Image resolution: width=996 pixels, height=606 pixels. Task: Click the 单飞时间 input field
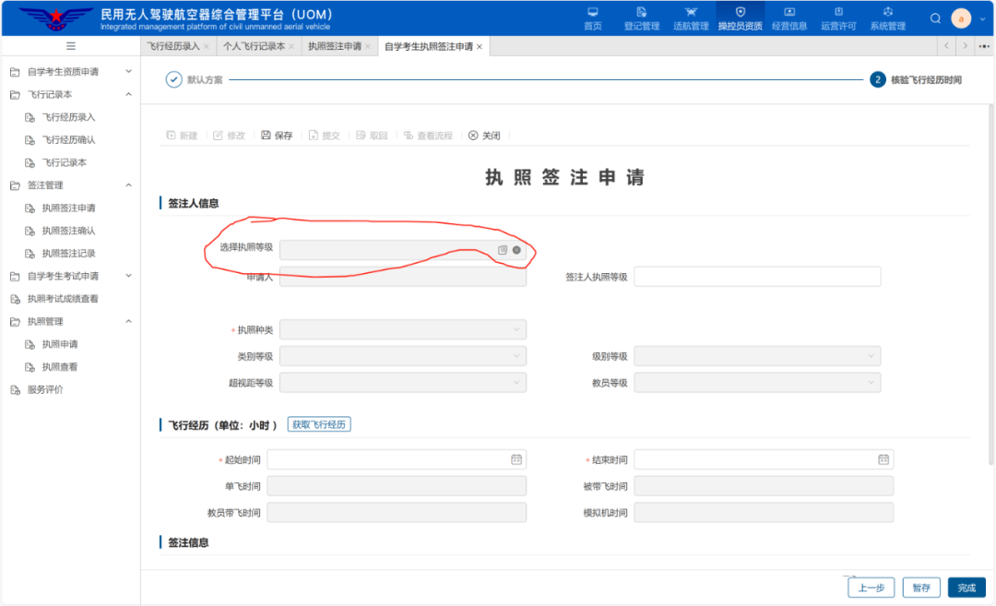[397, 486]
